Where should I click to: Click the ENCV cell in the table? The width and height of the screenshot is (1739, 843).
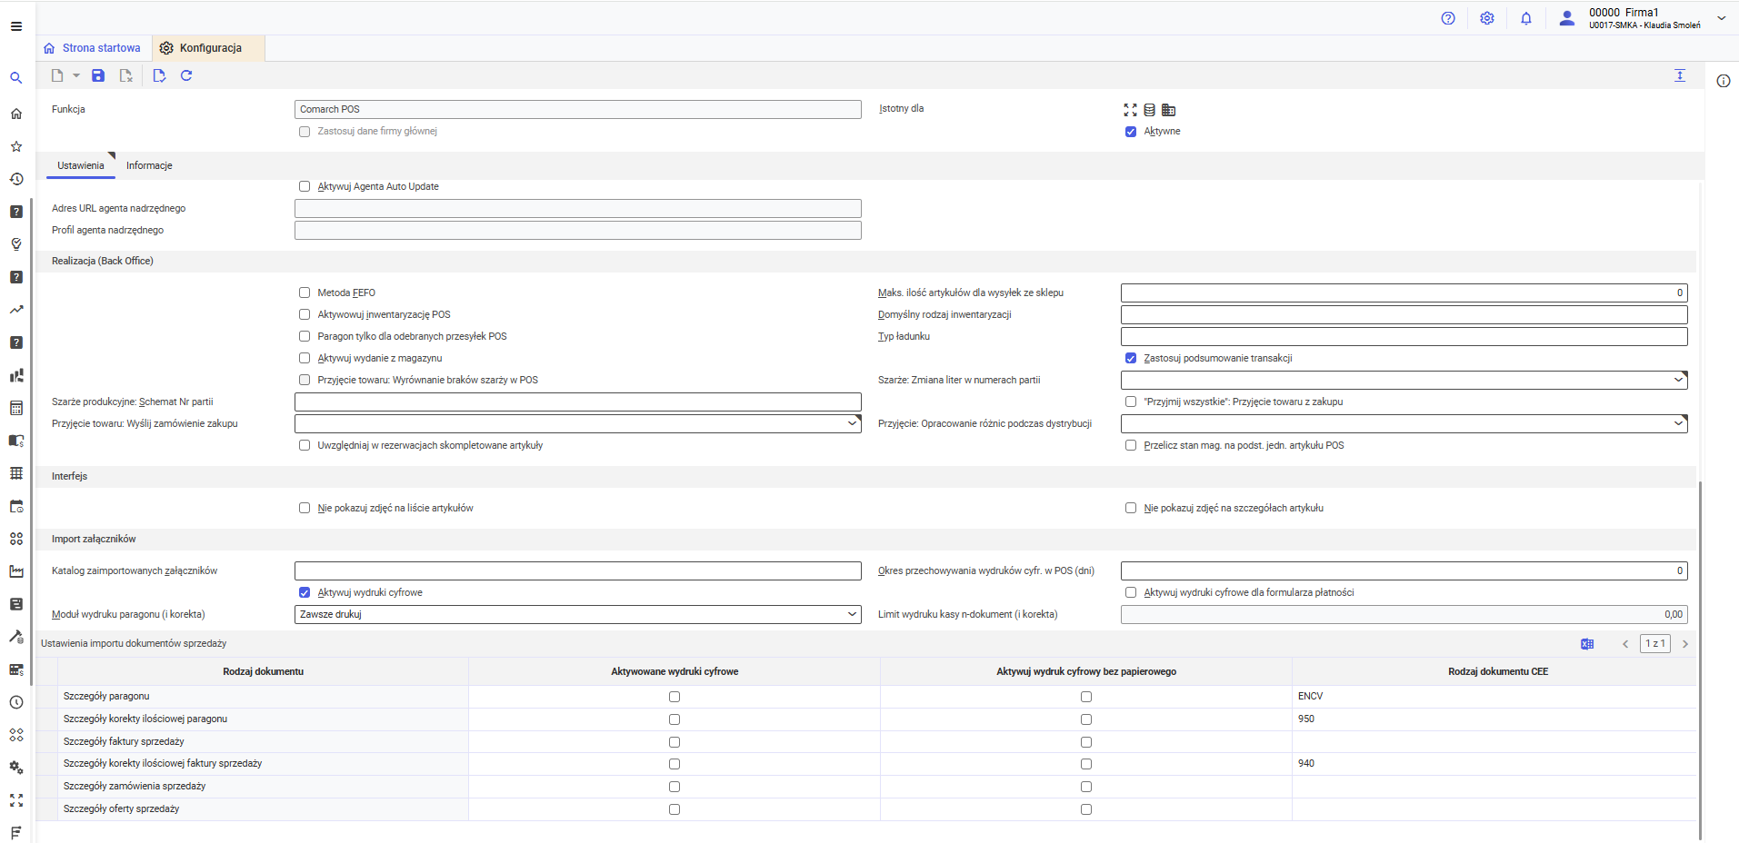pyautogui.click(x=1494, y=697)
